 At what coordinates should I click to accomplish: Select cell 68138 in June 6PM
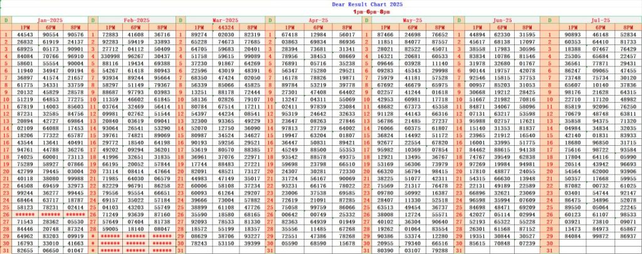coord(502,42)
